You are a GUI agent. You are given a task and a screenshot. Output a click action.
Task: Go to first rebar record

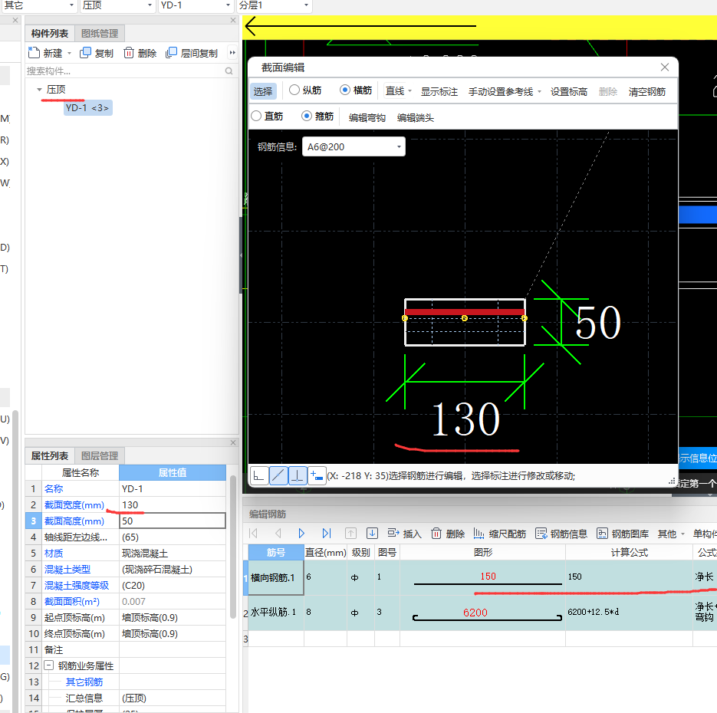[253, 534]
